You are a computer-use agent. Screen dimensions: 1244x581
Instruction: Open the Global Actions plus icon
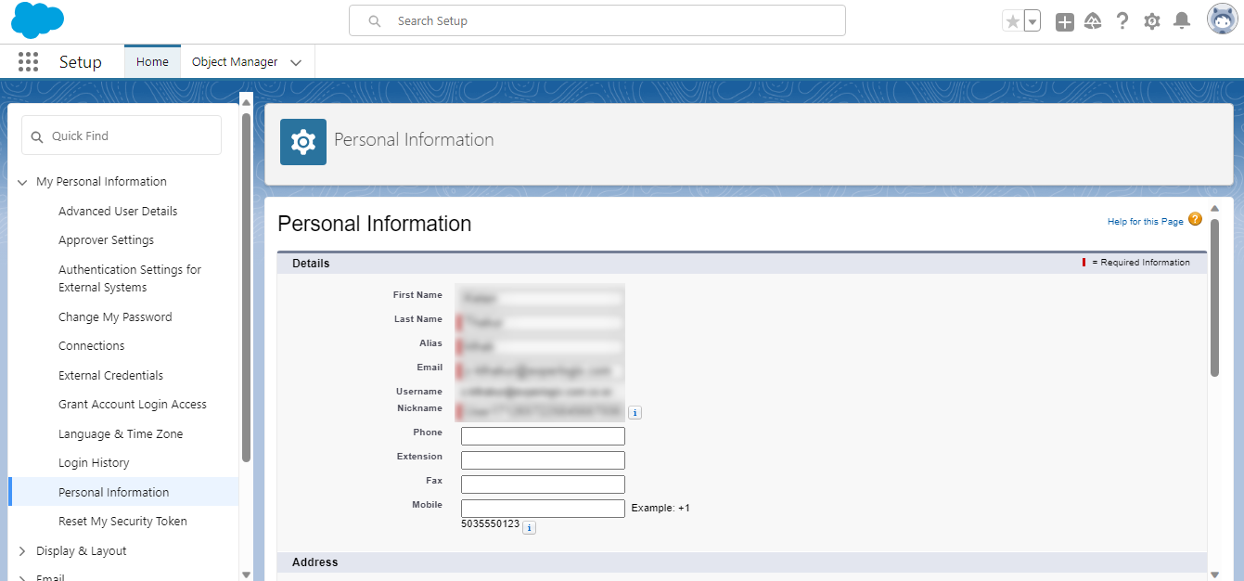(1065, 21)
